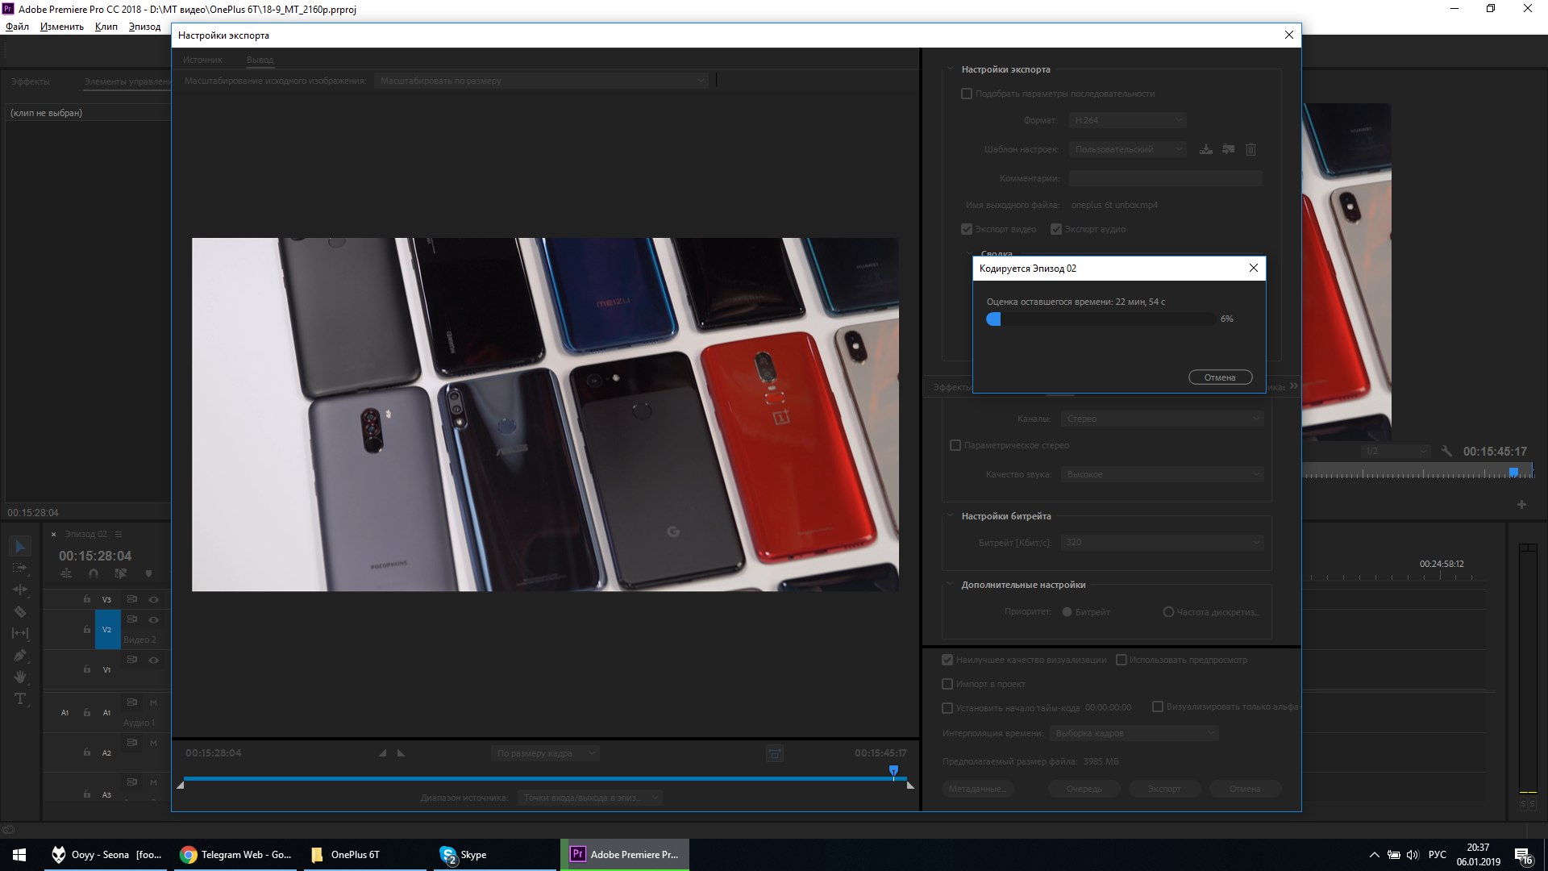Open the Формат H.264 dropdown
The image size is (1548, 871).
[x=1127, y=120]
